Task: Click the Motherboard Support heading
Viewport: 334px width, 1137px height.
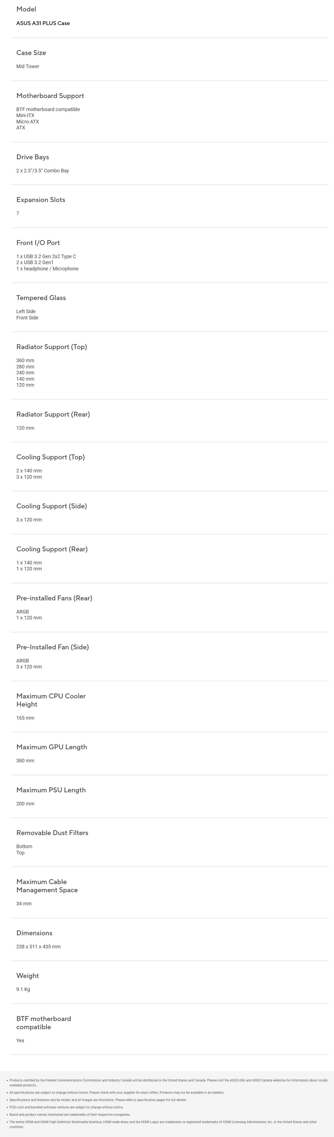Action: click(x=50, y=96)
